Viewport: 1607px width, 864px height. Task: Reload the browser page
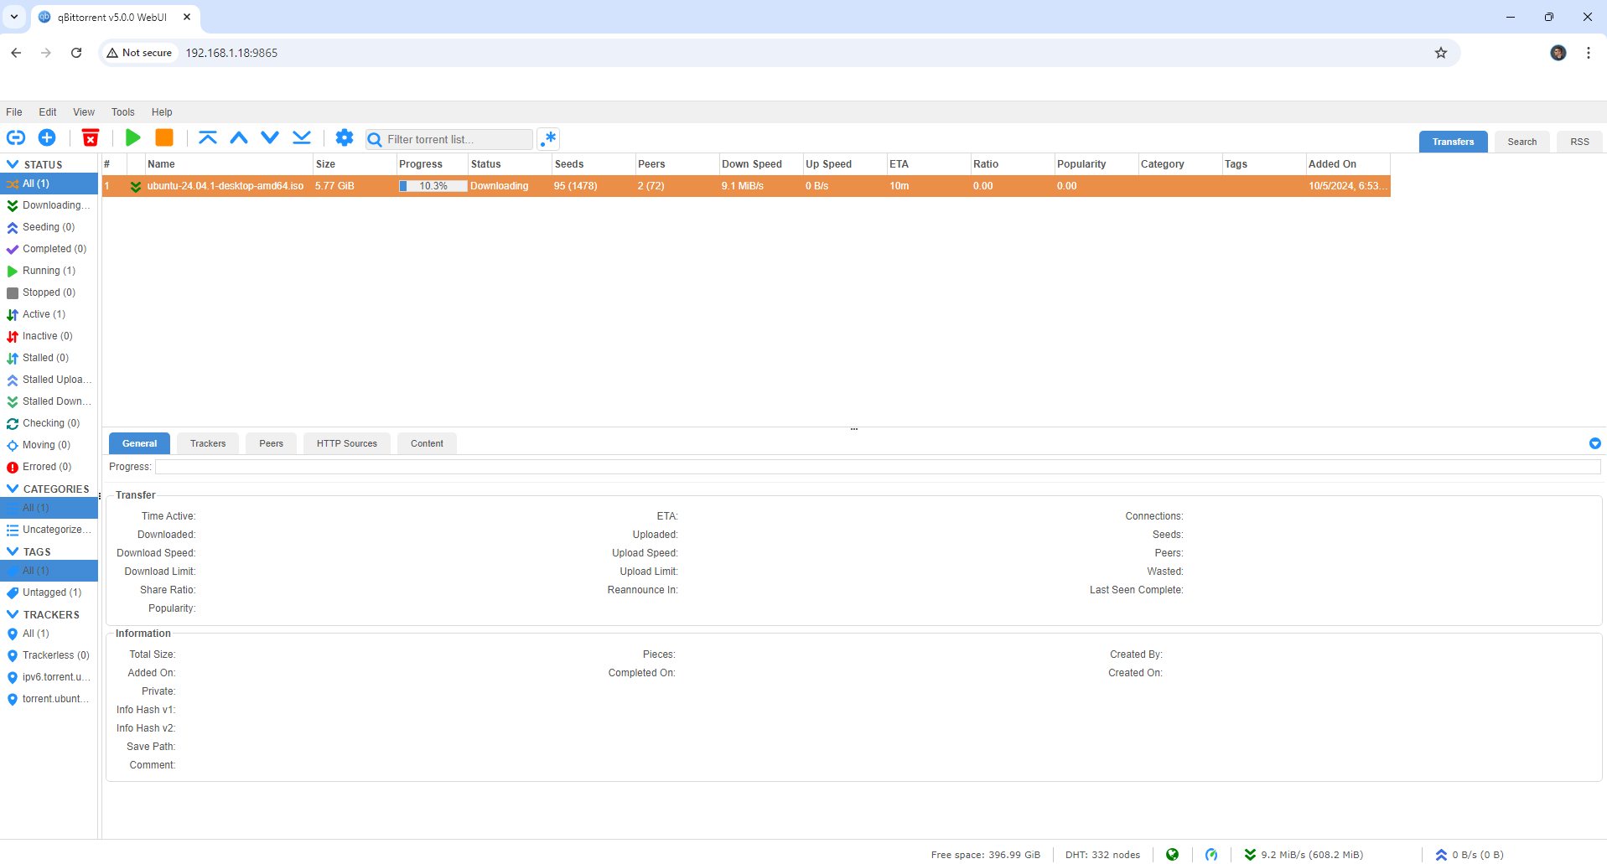coord(76,53)
